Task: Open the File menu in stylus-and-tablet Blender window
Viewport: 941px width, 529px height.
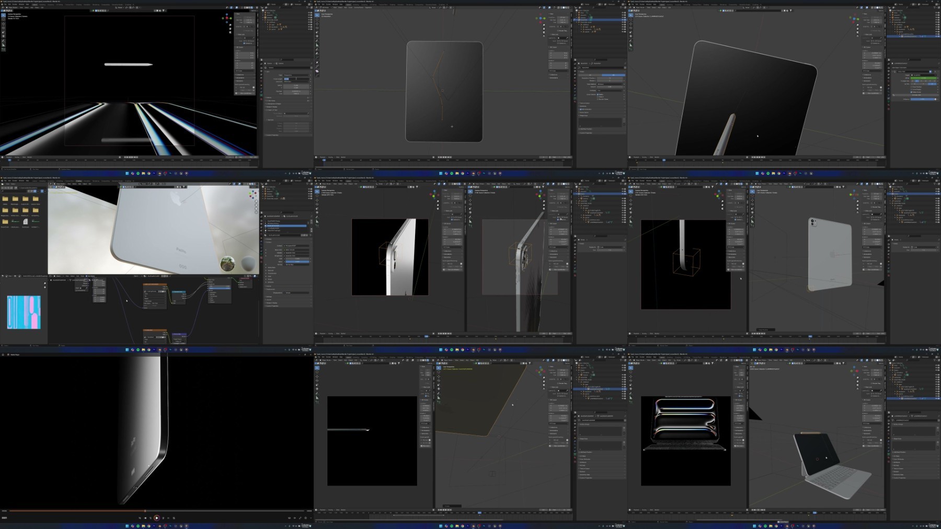Action: point(633,4)
